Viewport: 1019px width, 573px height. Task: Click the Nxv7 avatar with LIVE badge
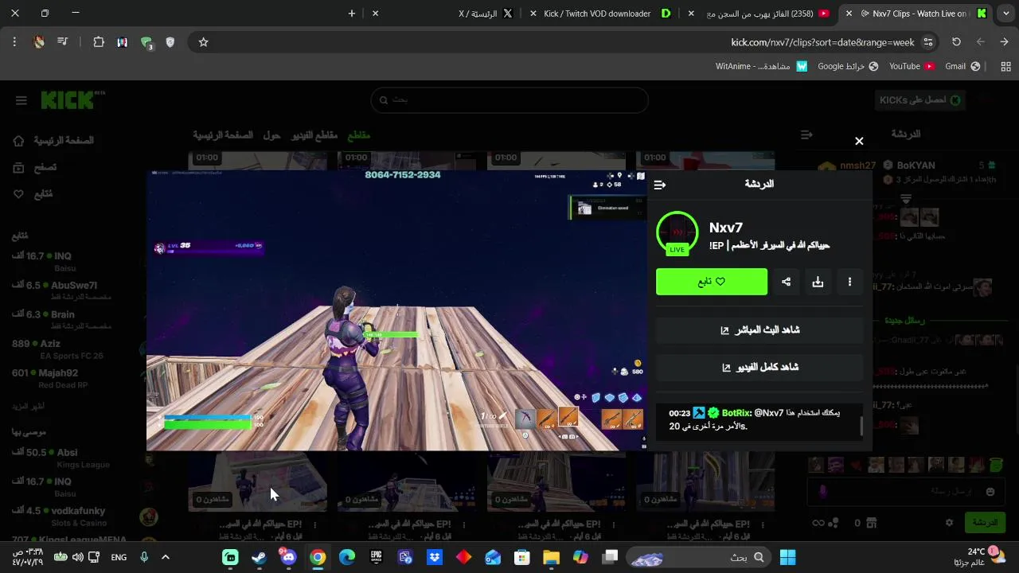(x=677, y=232)
